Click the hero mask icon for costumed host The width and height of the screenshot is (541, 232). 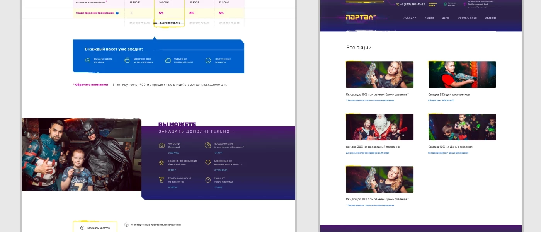208,162
